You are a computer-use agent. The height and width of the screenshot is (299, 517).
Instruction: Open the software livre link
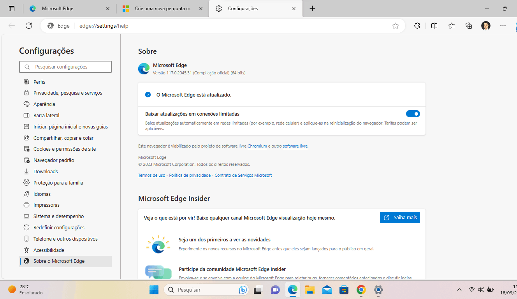pos(295,146)
